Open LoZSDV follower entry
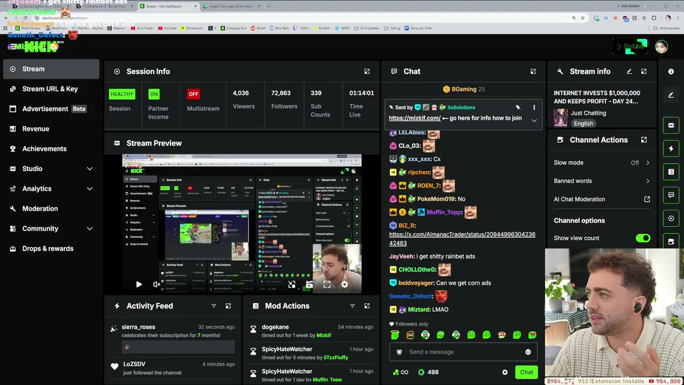684x385 pixels. click(x=134, y=364)
